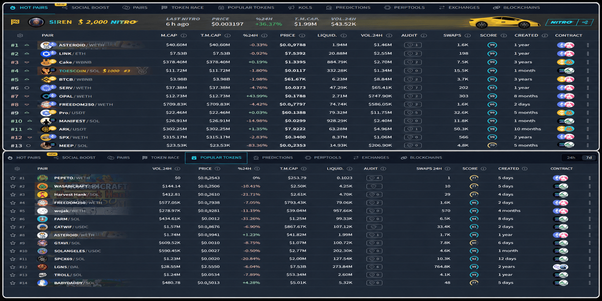Star the FARM/SOL token
Screen dimensions: 602x301
pyautogui.click(x=12, y=219)
